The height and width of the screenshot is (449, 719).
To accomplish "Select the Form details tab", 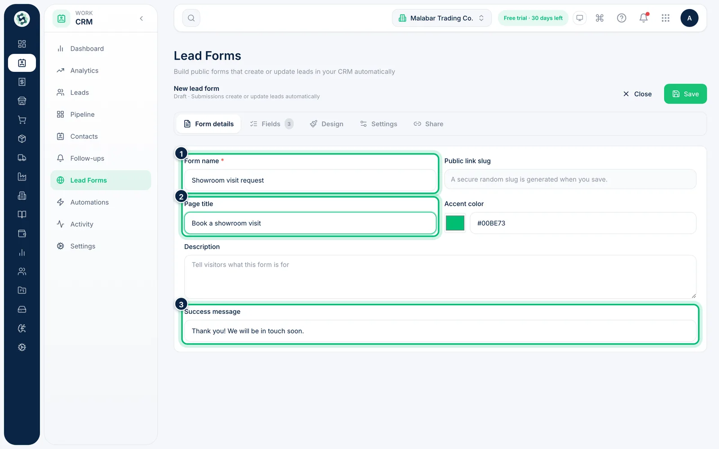I will pos(209,124).
